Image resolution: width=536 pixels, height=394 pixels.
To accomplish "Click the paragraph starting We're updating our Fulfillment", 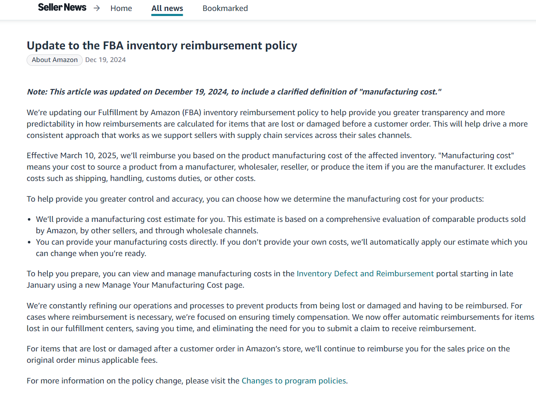I will coord(277,124).
